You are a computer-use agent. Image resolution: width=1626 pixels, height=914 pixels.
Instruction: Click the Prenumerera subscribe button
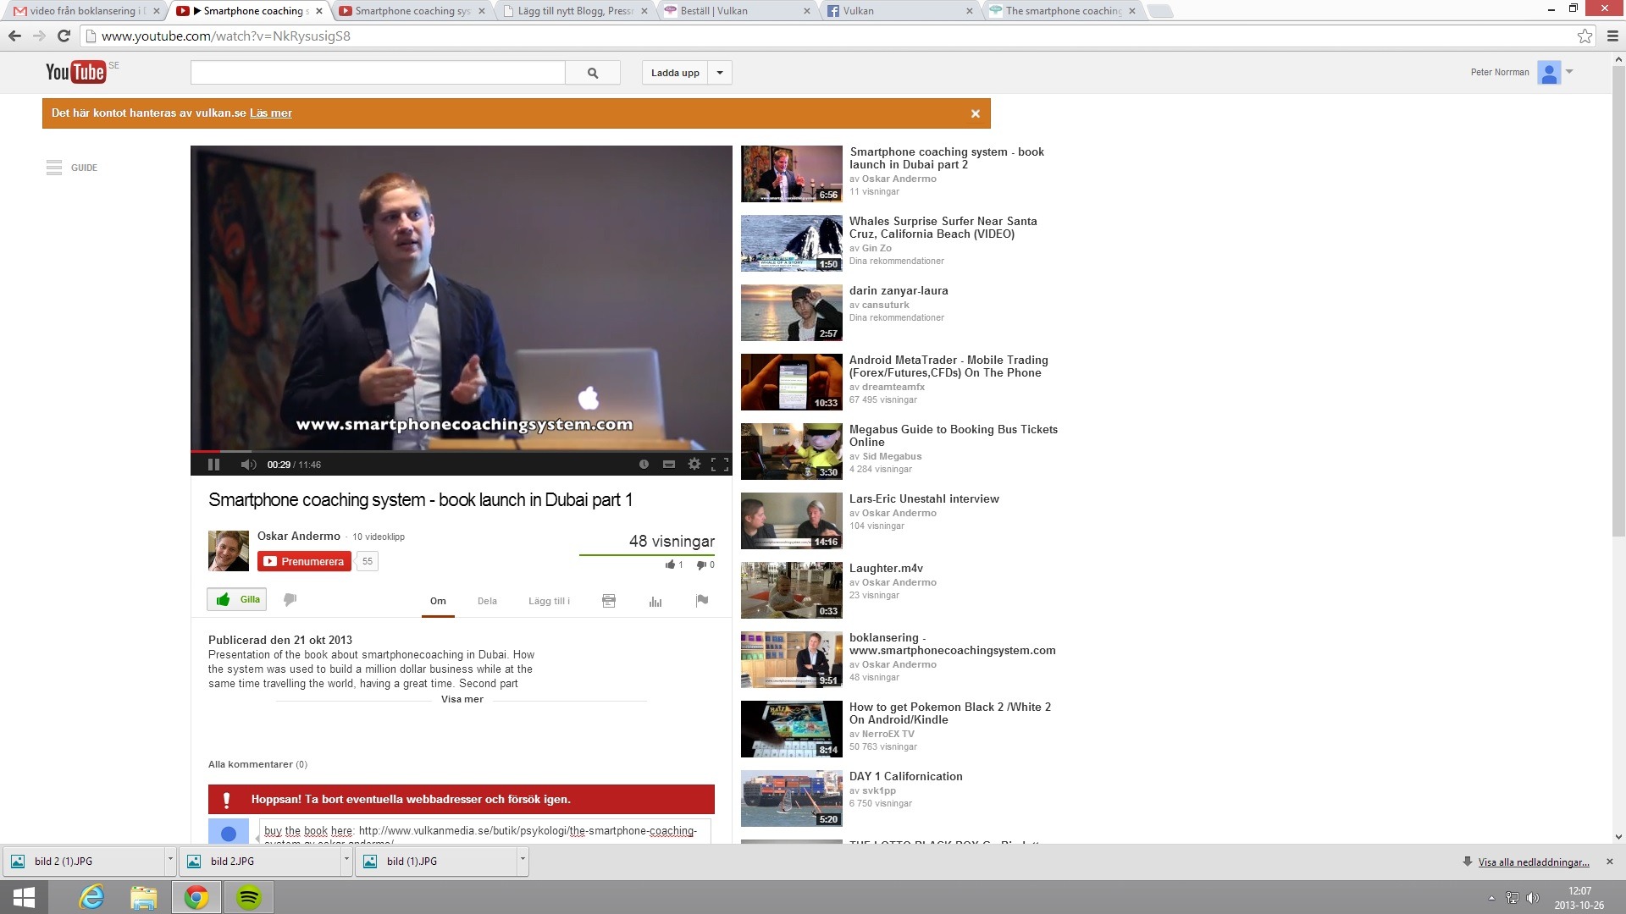pos(305,561)
